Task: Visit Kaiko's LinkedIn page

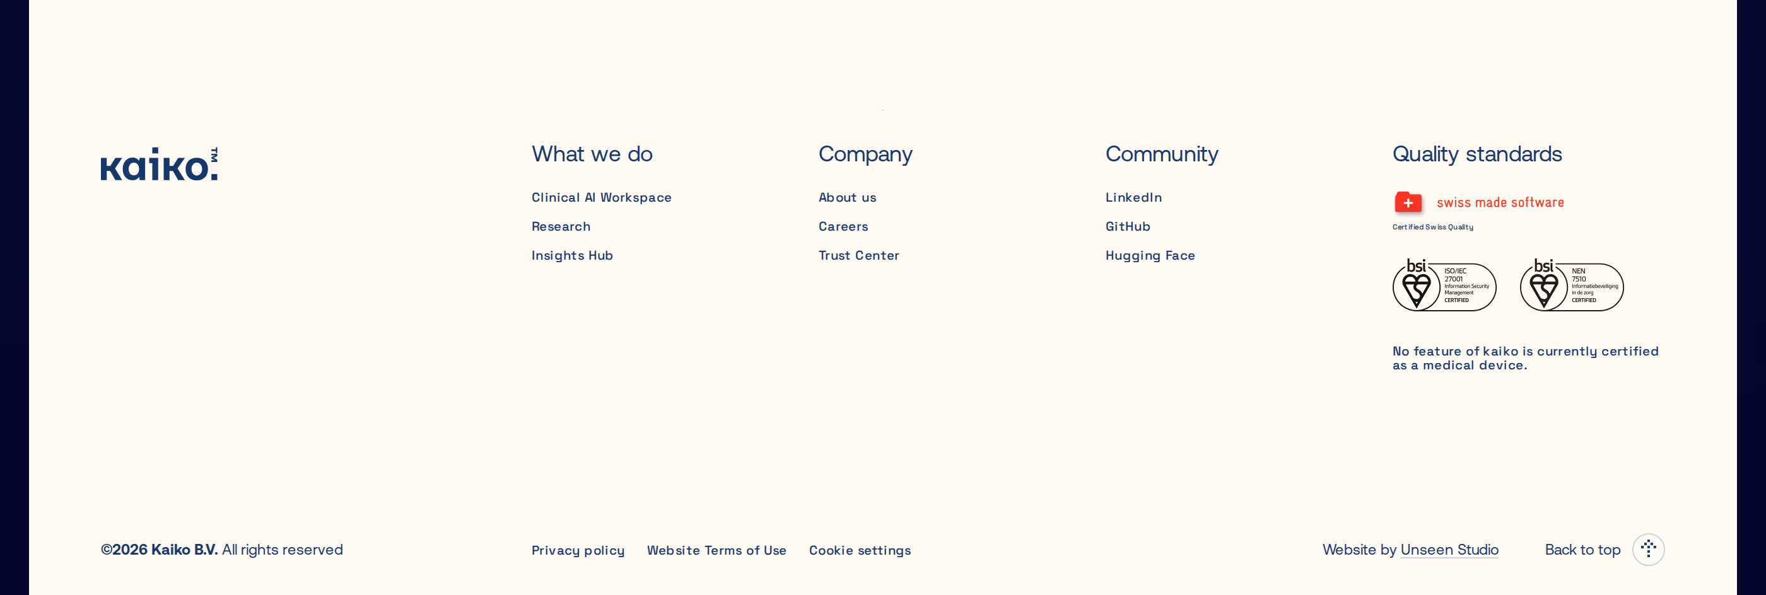Action: coord(1133,197)
